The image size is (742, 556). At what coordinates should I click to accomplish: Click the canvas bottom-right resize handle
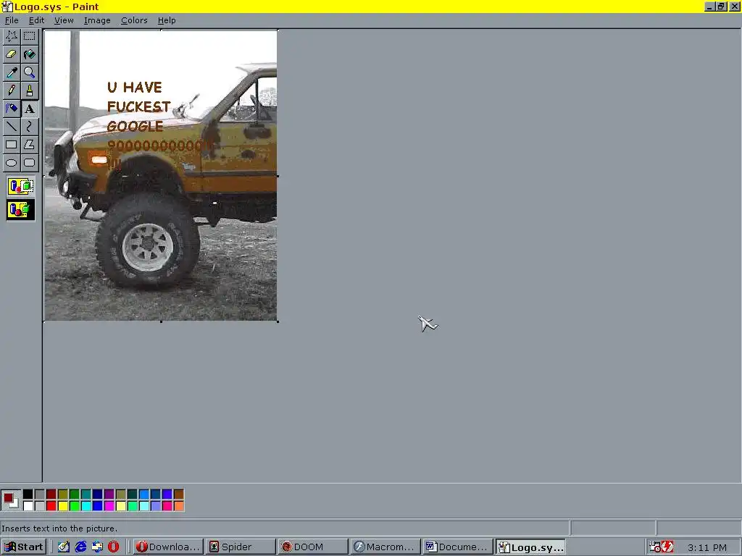[278, 321]
